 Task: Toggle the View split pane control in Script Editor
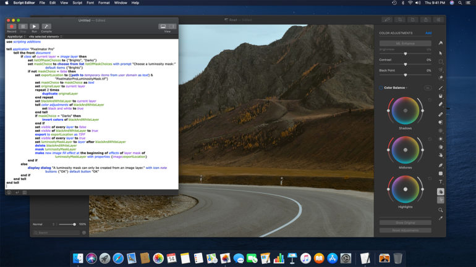[167, 27]
